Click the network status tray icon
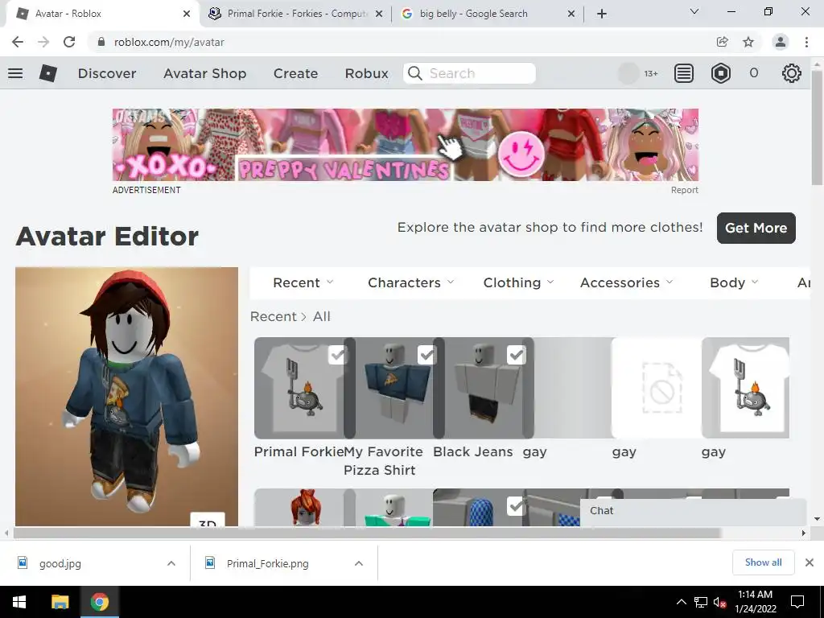824x618 pixels. [x=701, y=602]
